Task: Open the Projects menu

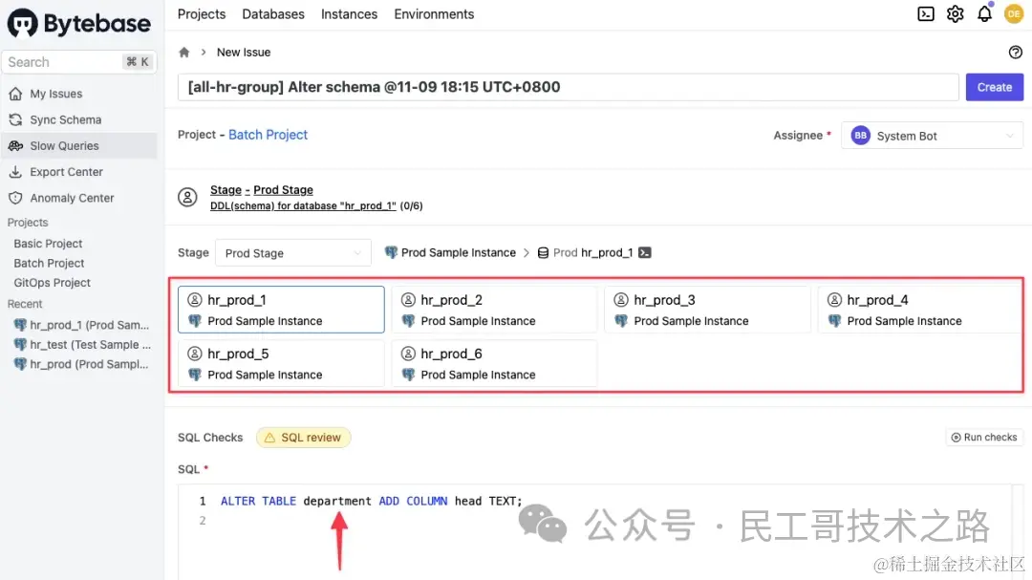Action: point(202,13)
